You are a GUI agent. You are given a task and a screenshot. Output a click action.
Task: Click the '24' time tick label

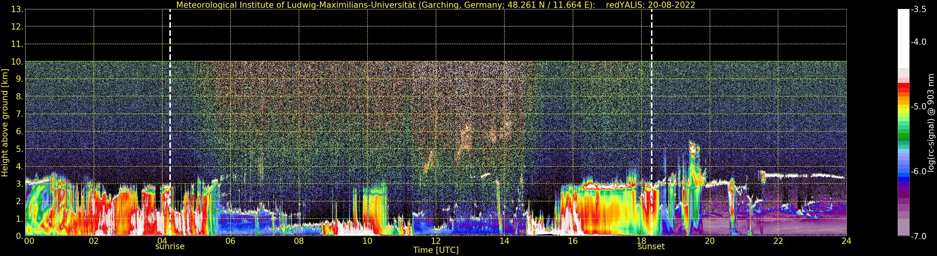[846, 241]
